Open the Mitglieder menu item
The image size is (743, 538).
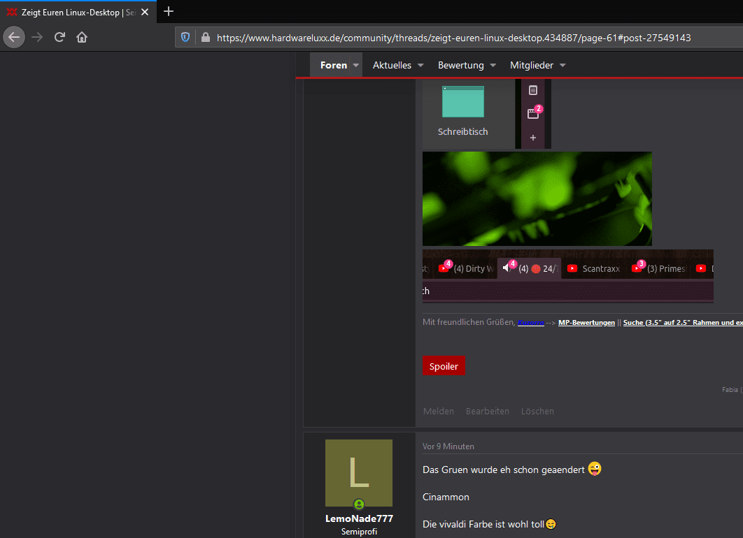[531, 65]
